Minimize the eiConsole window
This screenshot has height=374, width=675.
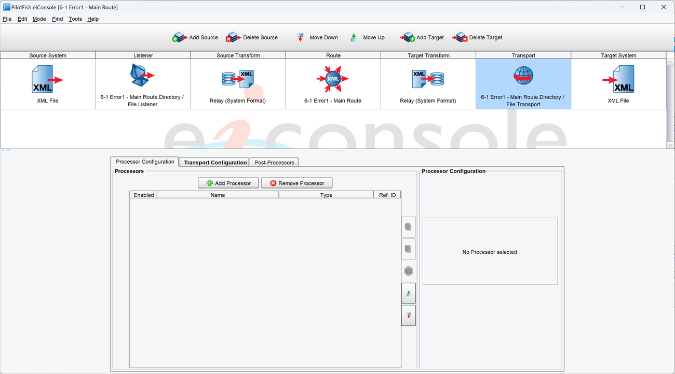(622, 7)
